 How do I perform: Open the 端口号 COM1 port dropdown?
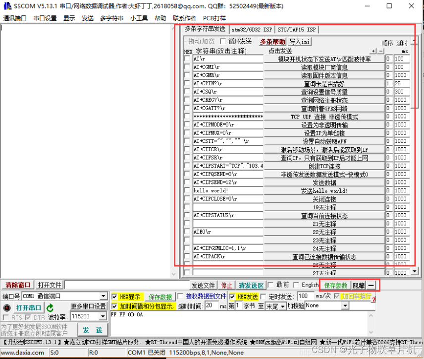click(x=104, y=296)
